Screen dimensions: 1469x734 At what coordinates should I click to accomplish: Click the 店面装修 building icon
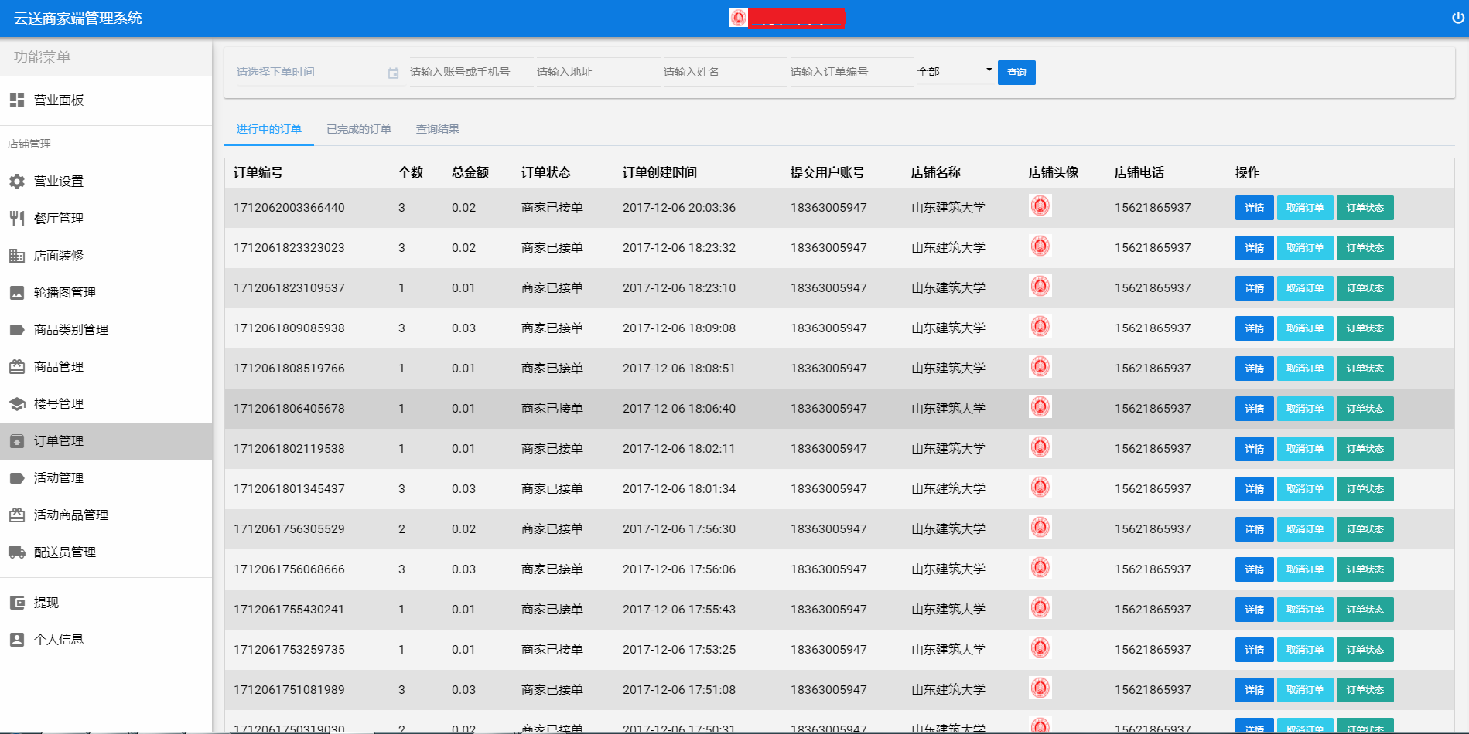[17, 256]
